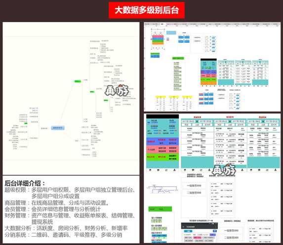Click the chat bubble icon in the colorful menu mockup

click(158, 170)
